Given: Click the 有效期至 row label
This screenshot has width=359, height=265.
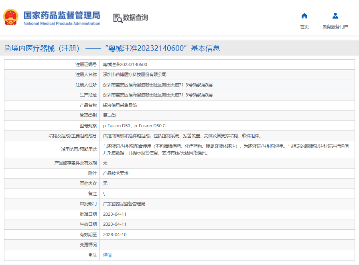Looking at the screenshot, I should [x=88, y=235].
